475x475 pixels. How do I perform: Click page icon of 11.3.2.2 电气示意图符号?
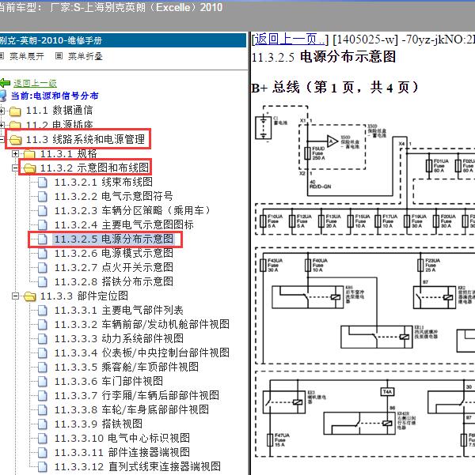[43, 197]
